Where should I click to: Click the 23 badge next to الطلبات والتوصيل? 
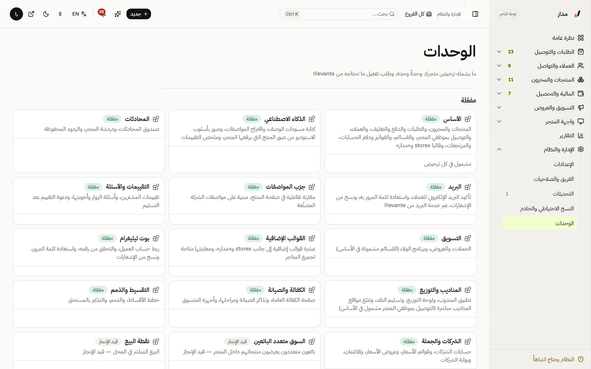[511, 52]
